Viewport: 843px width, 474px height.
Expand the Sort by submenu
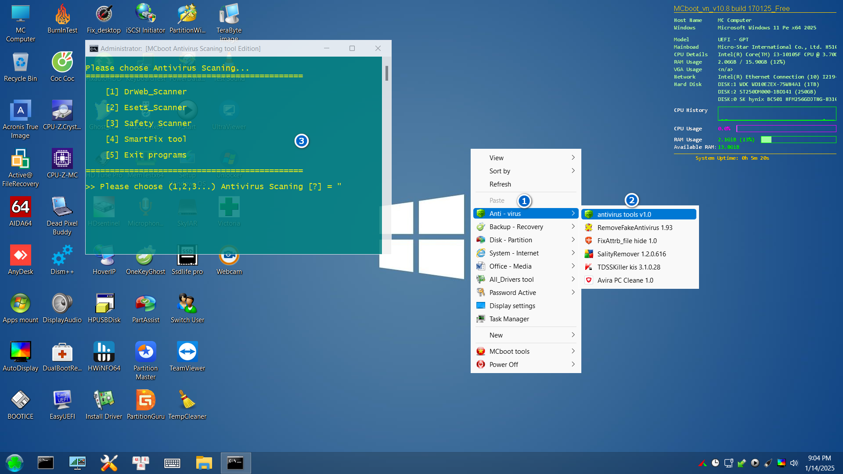499,171
